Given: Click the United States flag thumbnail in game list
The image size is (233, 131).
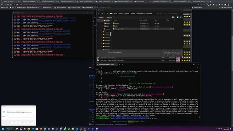Looking at the screenshot, I should (x=178, y=60).
